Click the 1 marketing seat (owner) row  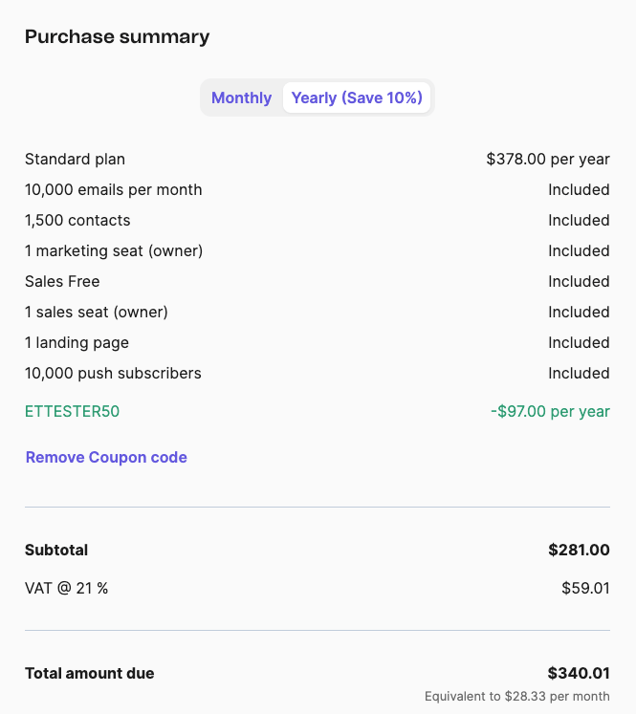114,250
